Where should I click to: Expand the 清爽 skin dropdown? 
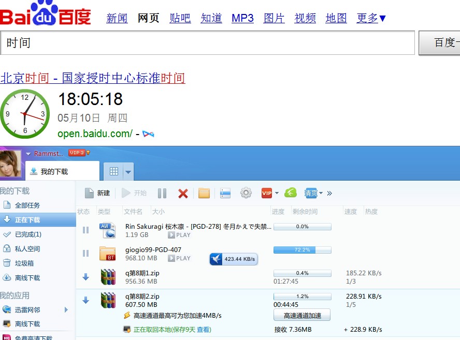(321, 193)
